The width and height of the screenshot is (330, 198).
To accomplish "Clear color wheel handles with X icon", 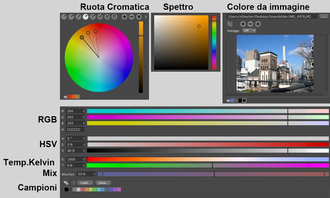I will coord(139,17).
